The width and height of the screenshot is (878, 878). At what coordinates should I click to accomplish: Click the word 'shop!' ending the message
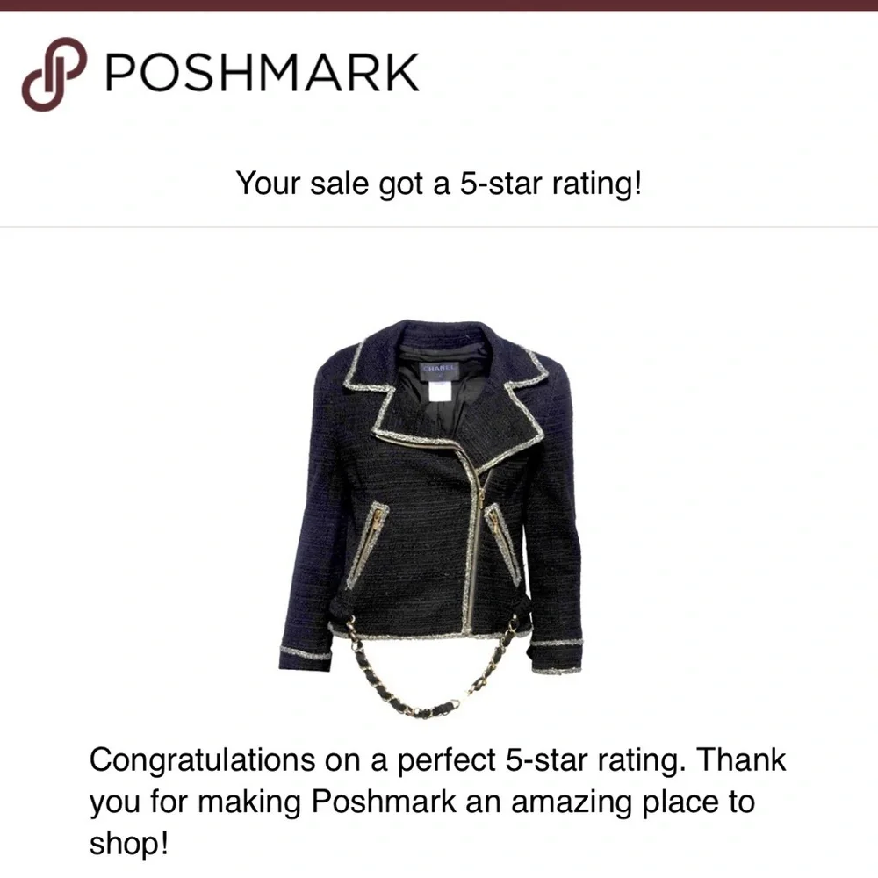click(128, 843)
